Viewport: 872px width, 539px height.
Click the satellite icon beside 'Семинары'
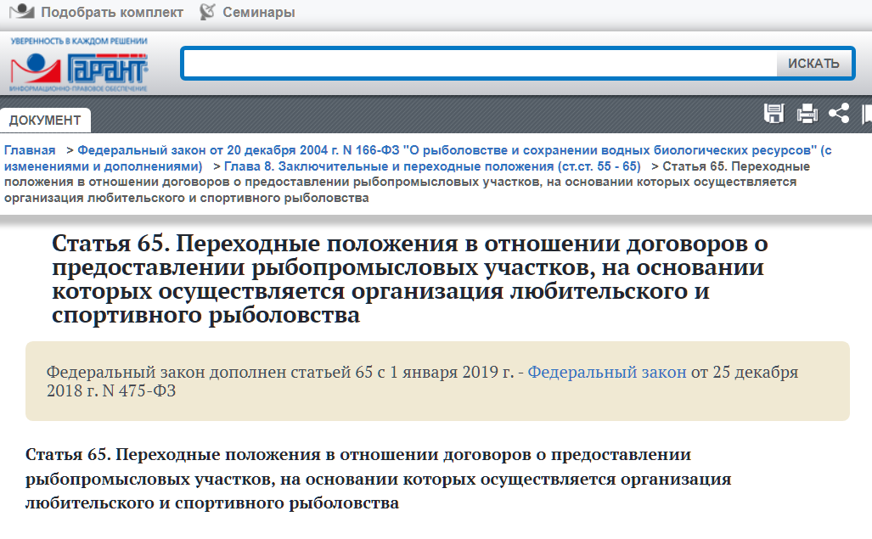207,12
